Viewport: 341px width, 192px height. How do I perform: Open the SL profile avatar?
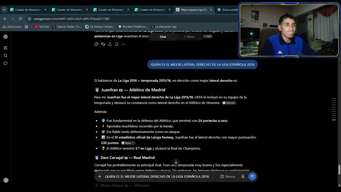coord(6,180)
